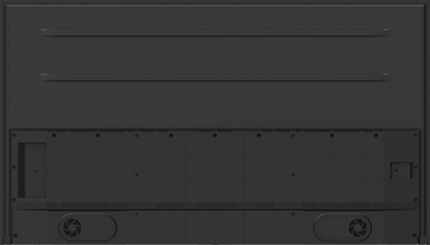Click the left cooling fan grille
This screenshot has height=245, width=430.
coord(72,228)
